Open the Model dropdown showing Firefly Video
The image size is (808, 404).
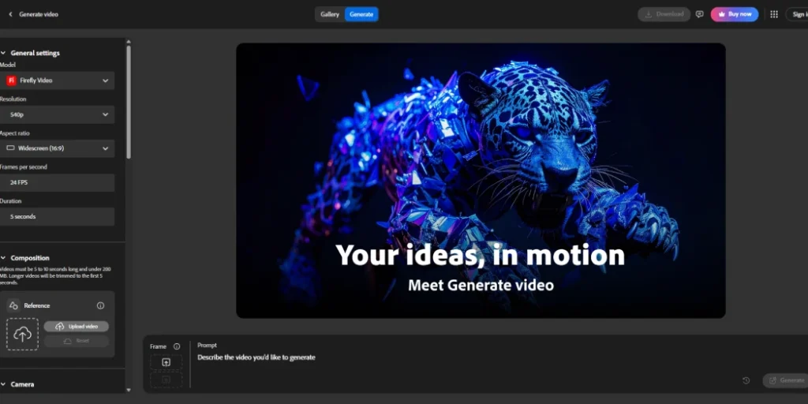pos(58,80)
